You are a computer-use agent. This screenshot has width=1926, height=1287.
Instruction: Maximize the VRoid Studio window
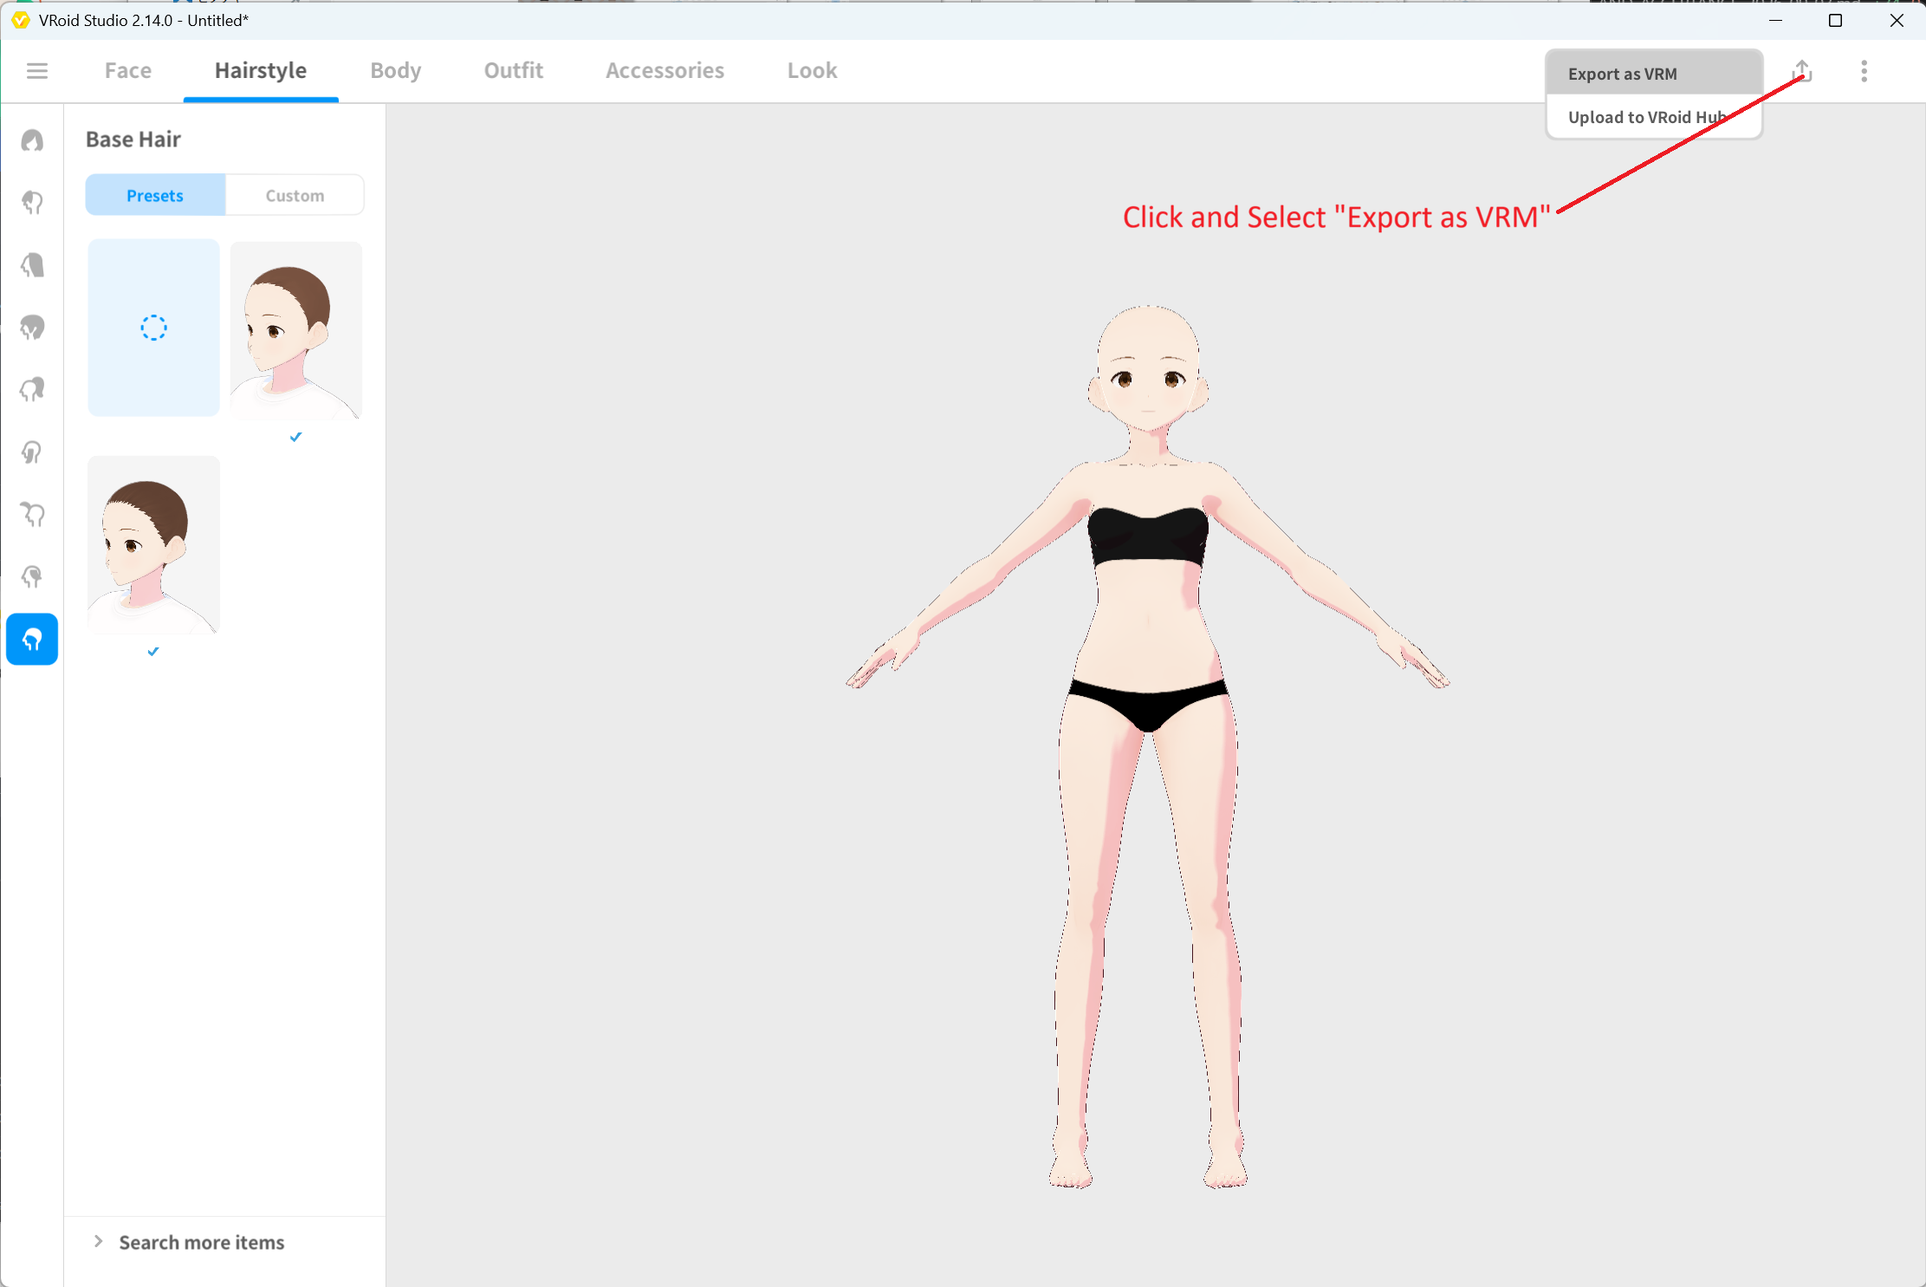(x=1835, y=20)
